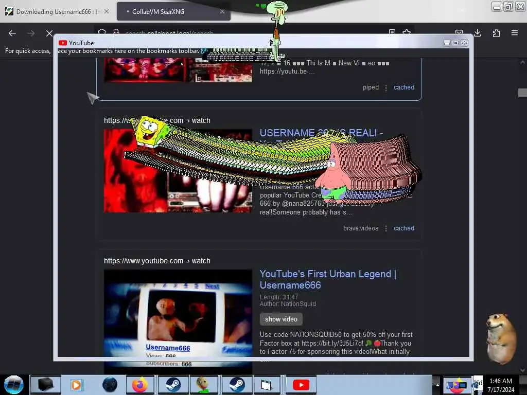
Task: Open the white window taskbar icon
Action: (266, 385)
